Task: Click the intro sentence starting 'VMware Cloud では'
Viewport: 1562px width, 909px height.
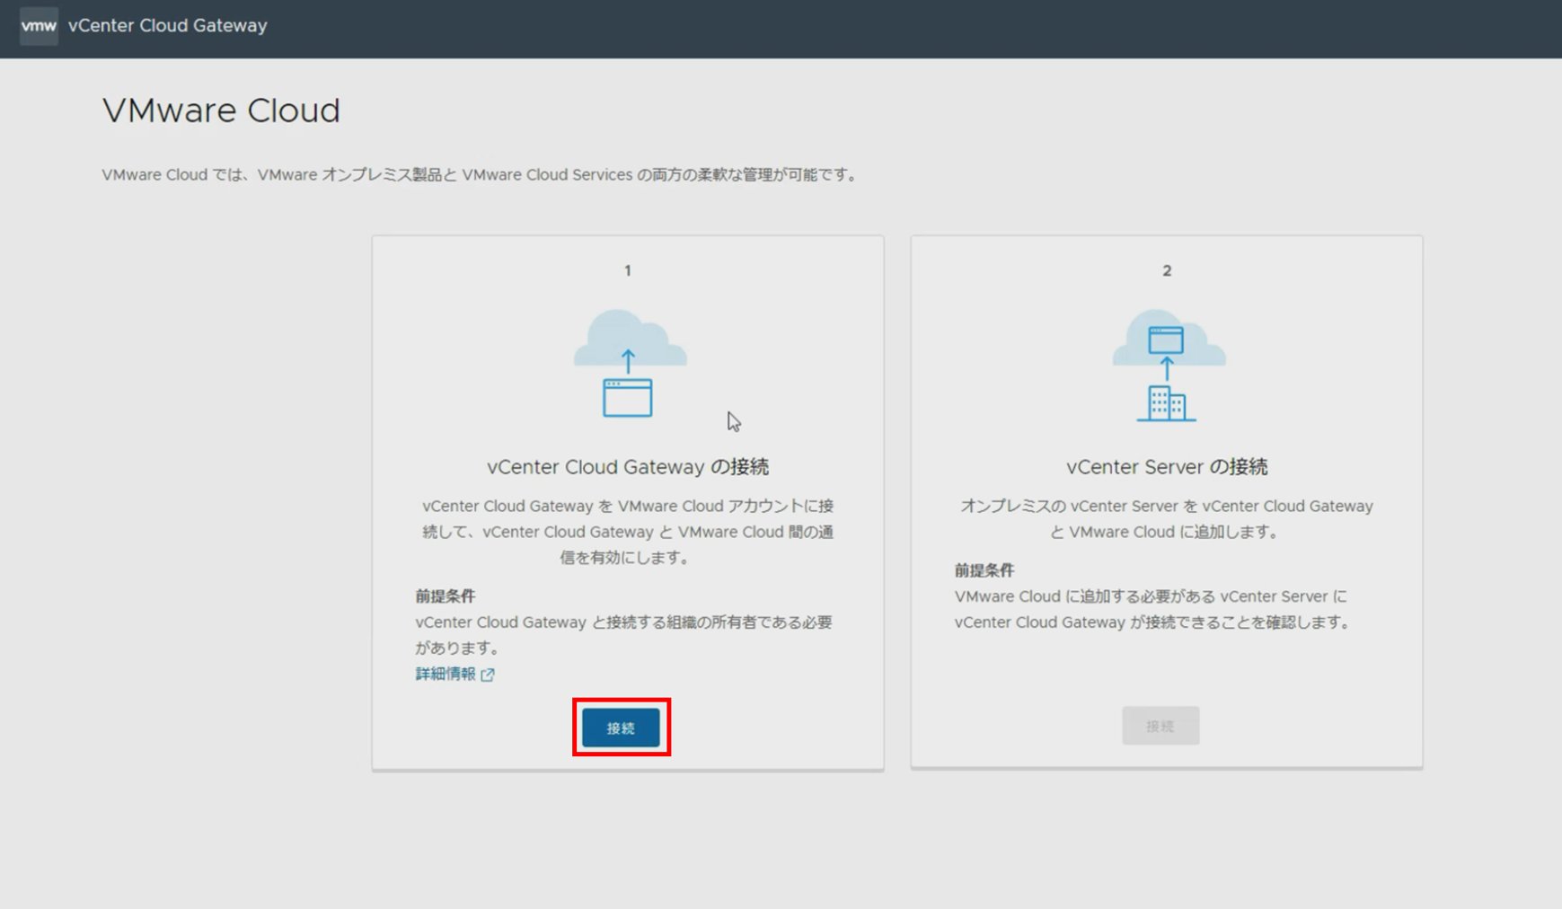Action: (482, 175)
